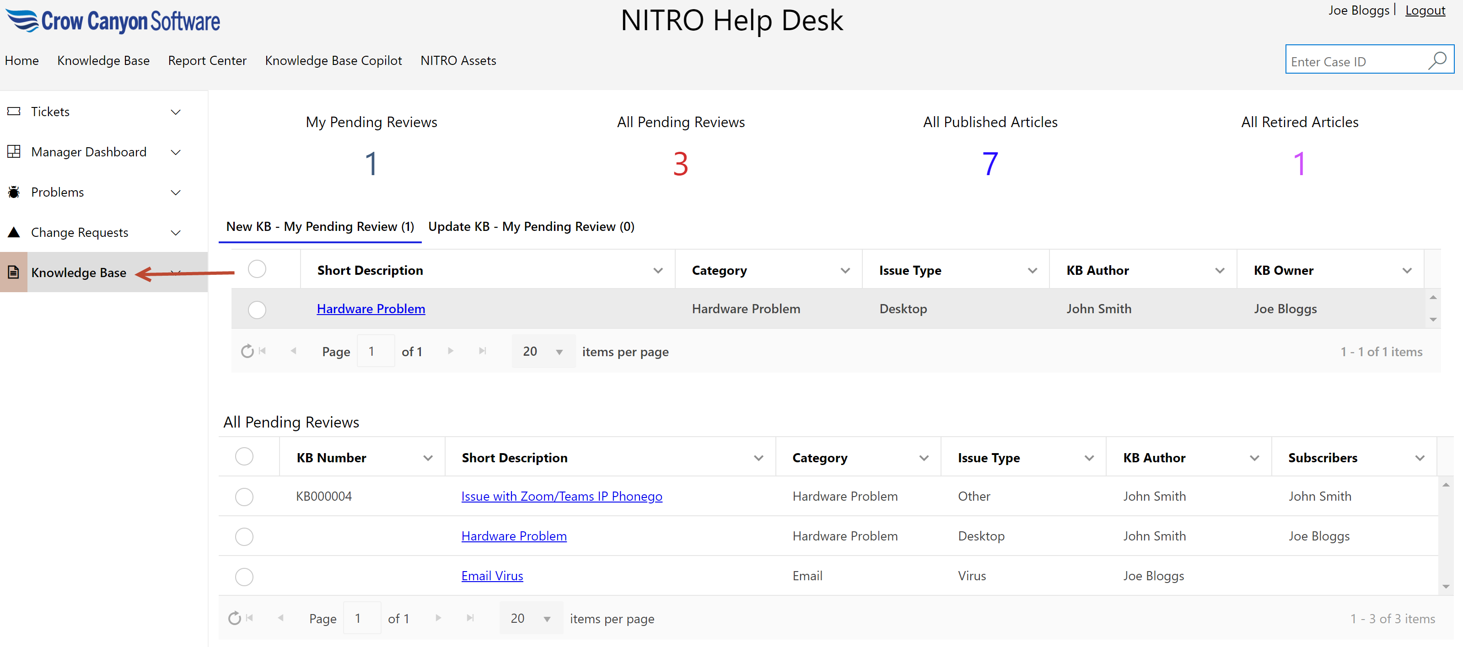Click the Knowledge Base document icon in sidebar
Screen dimensions: 1463x647
pos(14,273)
